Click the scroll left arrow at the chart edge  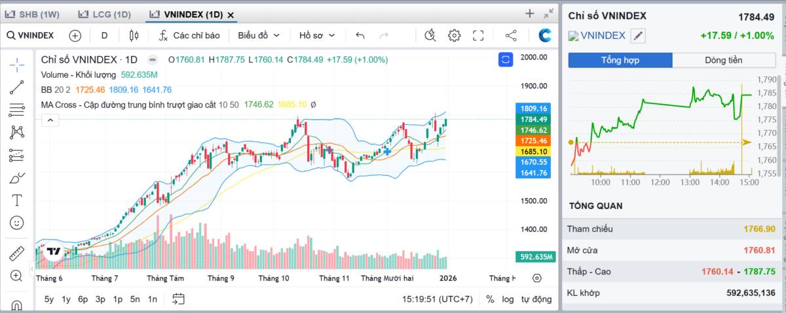click(33, 269)
